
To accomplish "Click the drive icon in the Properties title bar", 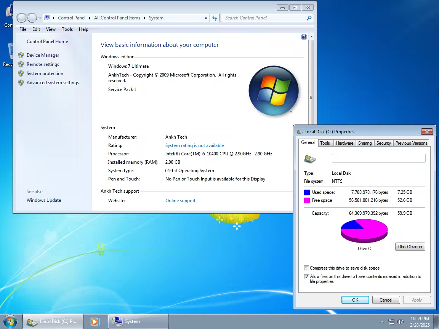I will (300, 132).
